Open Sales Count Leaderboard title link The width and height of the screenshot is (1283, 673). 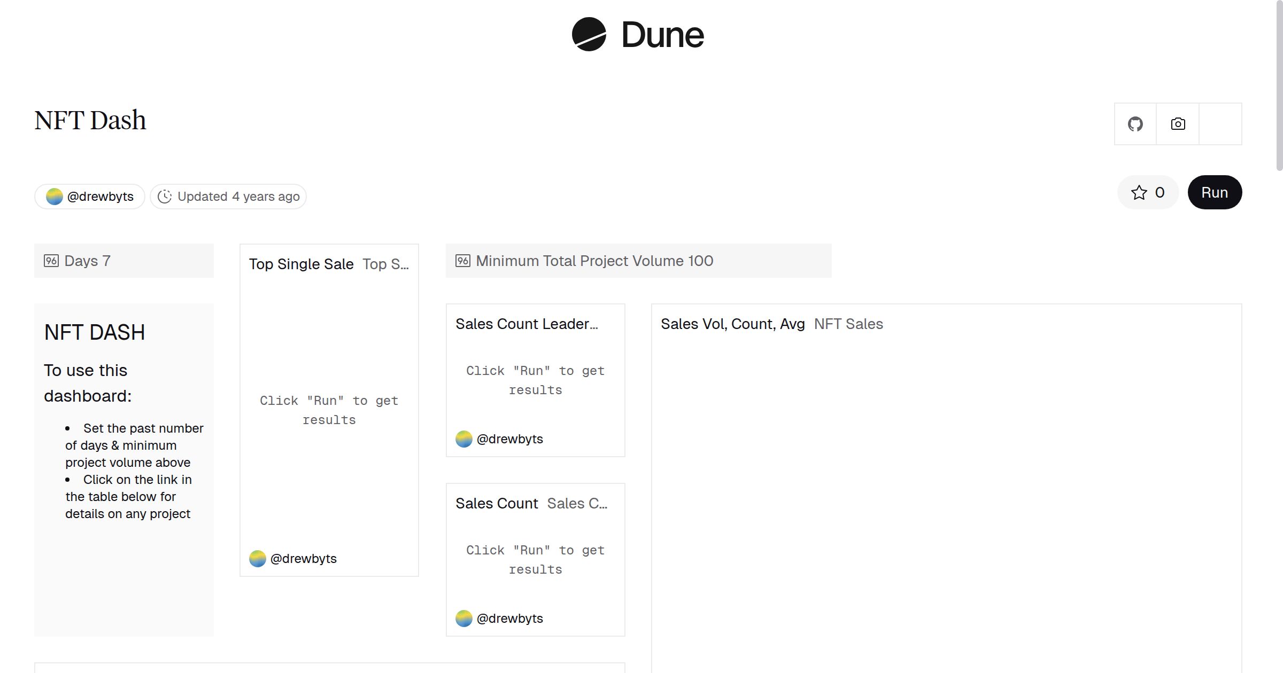point(527,324)
